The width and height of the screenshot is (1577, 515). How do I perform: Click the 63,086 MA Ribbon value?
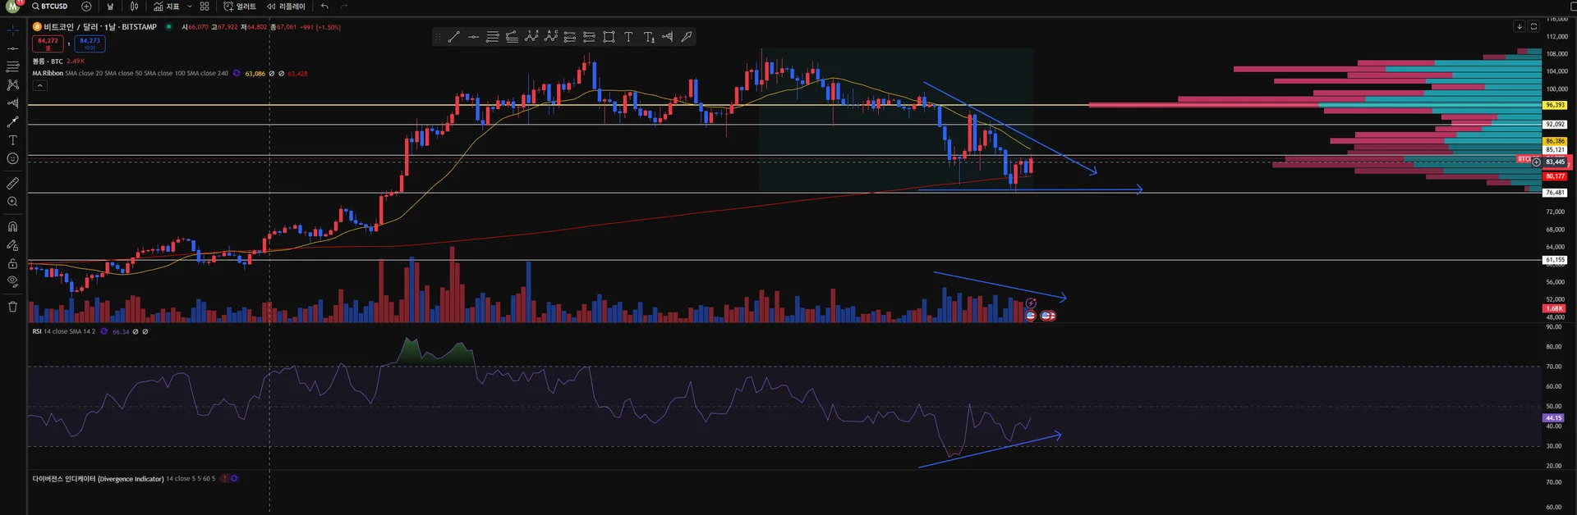click(255, 74)
